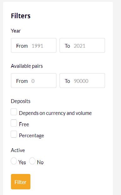Image resolution: width=121 pixels, height=195 pixels.
Task: Click the 'Yes' text beside the radio
Action: click(x=22, y=162)
